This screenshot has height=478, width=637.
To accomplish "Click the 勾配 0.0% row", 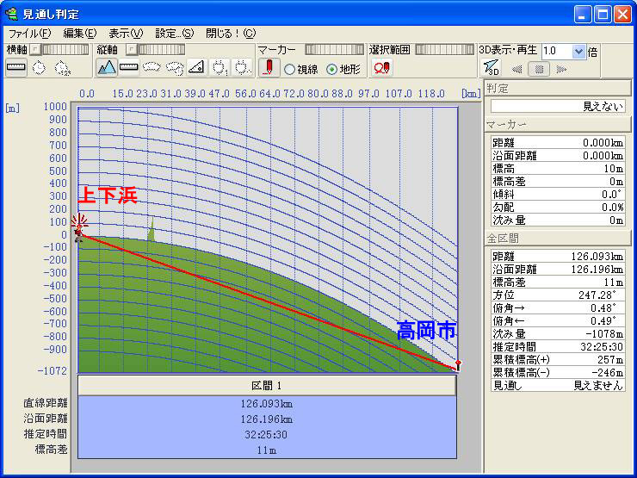I will point(558,208).
